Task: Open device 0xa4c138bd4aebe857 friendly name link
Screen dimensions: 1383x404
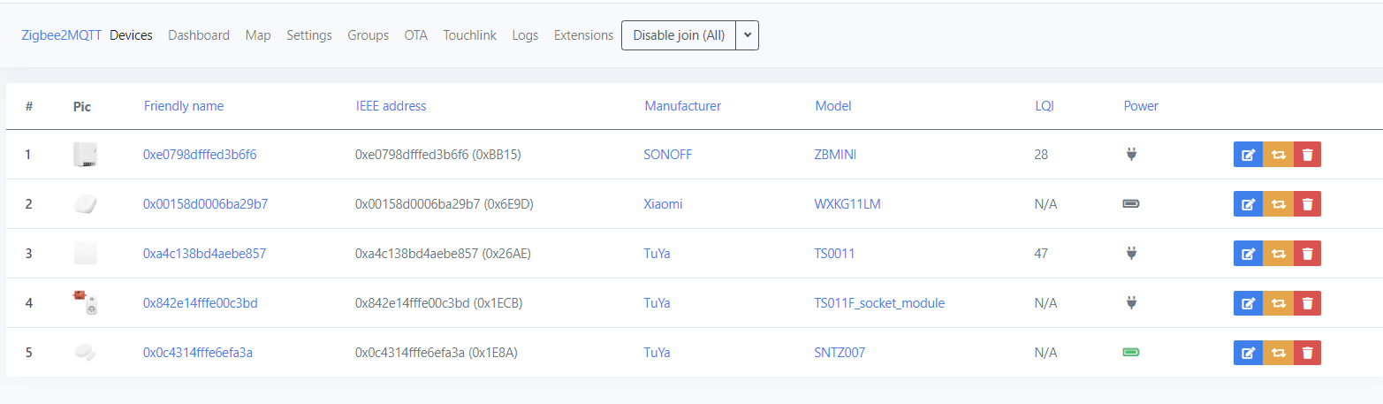Action: [x=204, y=254]
